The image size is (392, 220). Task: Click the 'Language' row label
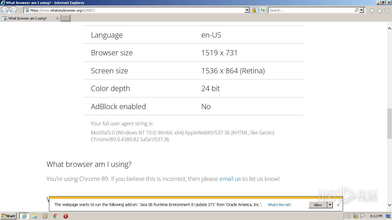(107, 35)
